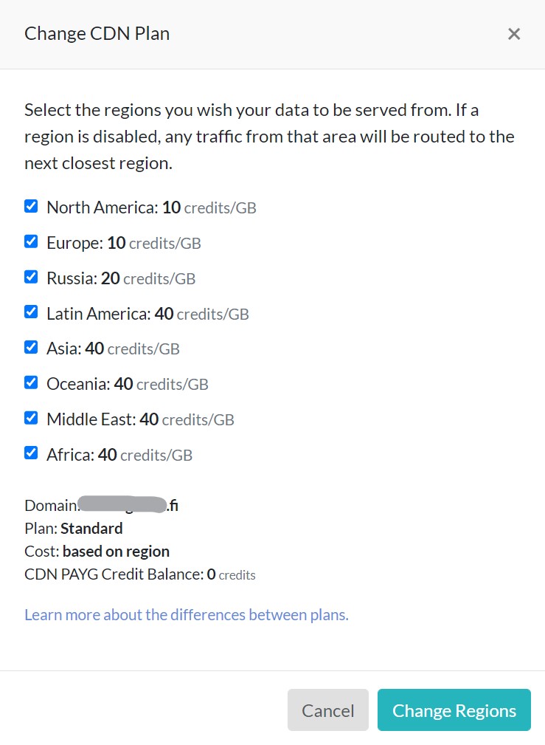Screen dimensions: 545x745
Task: Confirm with the Change Regions button
Action: tap(454, 710)
